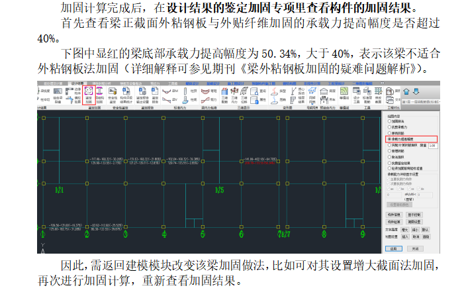Image resolution: width=464 pixels, height=298 pixels.
Task: Switch to the 设计结果 tab
Action: point(77,83)
